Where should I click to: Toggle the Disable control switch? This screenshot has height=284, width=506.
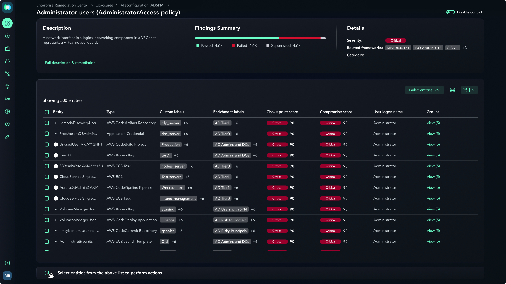click(x=450, y=12)
